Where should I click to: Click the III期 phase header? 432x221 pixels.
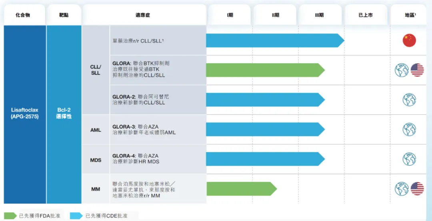click(320, 15)
